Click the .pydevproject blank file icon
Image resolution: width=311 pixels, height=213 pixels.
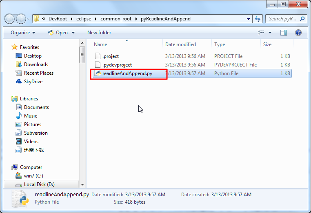(98, 64)
